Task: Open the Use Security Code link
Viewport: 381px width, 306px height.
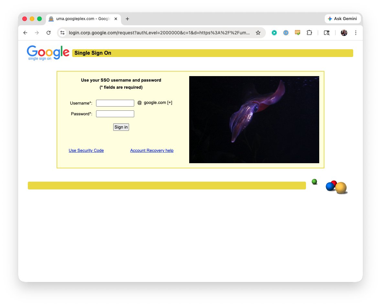Action: click(86, 150)
